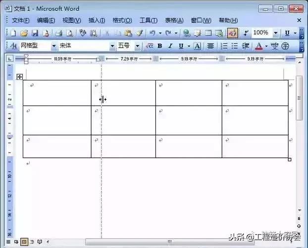Click the table resize handle square
308x248 pixels.
[x=290, y=160]
